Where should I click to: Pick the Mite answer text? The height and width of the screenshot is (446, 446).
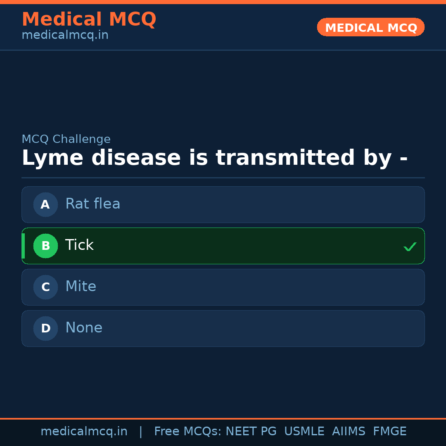81,287
